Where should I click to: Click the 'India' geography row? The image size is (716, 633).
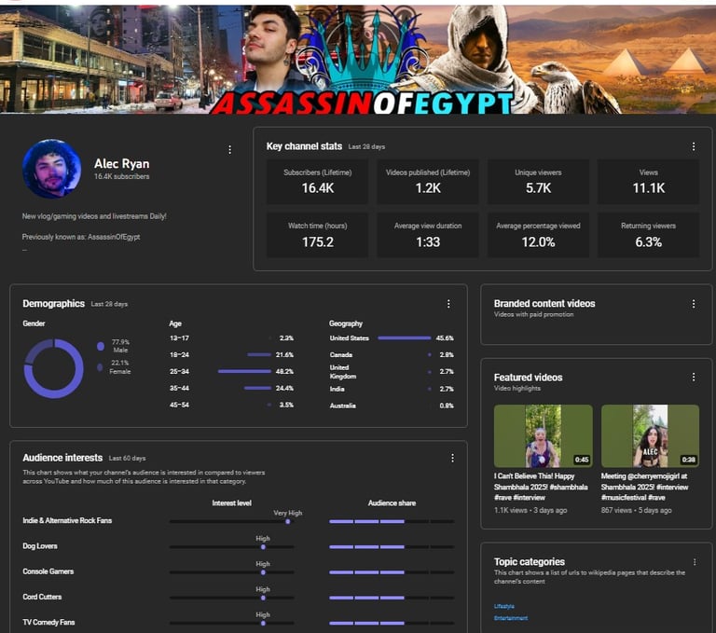click(x=392, y=389)
